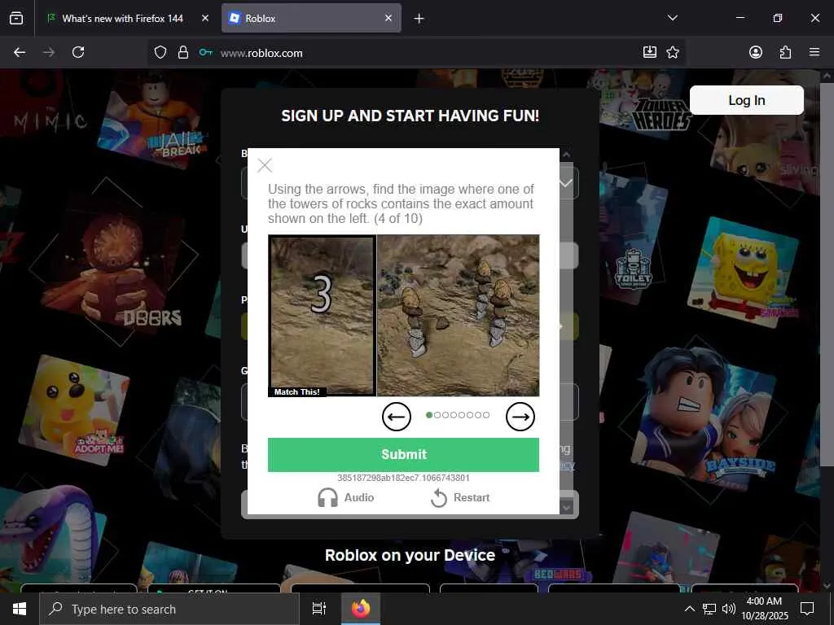Open the Firefox View icon
This screenshot has height=625, width=834.
pos(16,18)
